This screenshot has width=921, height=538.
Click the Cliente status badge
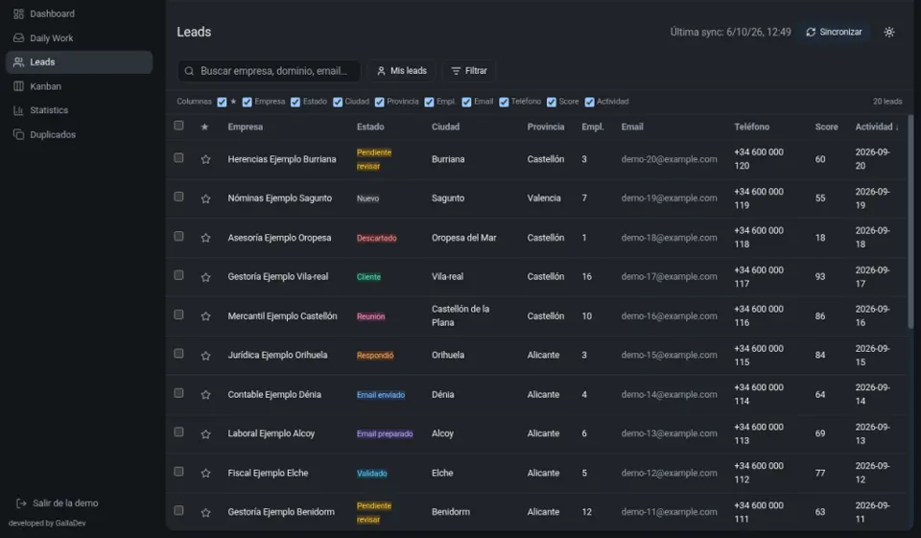368,277
